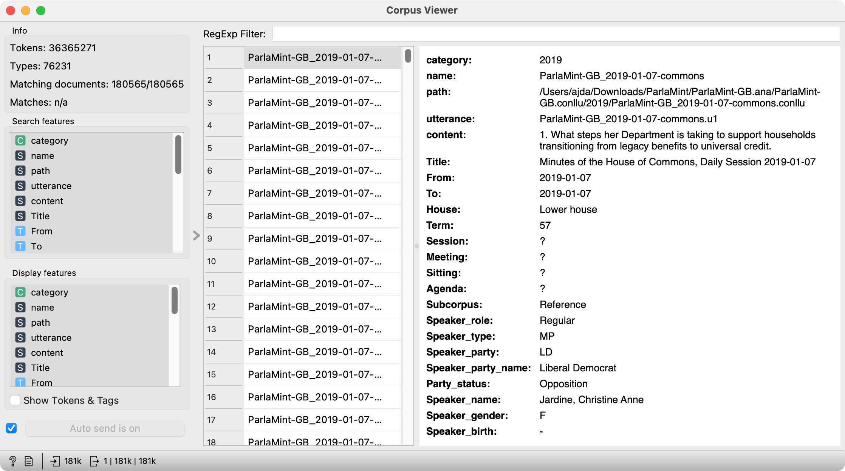
Task: Click the green fullscreen window button
Action: point(41,11)
